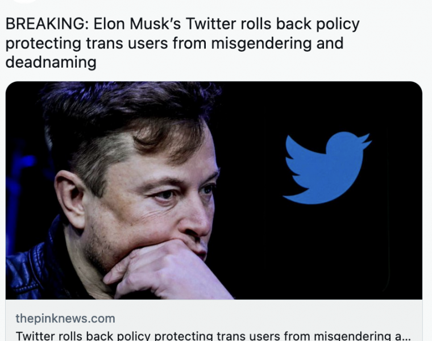The image size is (432, 341).
Task: Open the article preview image
Action: 214,190
